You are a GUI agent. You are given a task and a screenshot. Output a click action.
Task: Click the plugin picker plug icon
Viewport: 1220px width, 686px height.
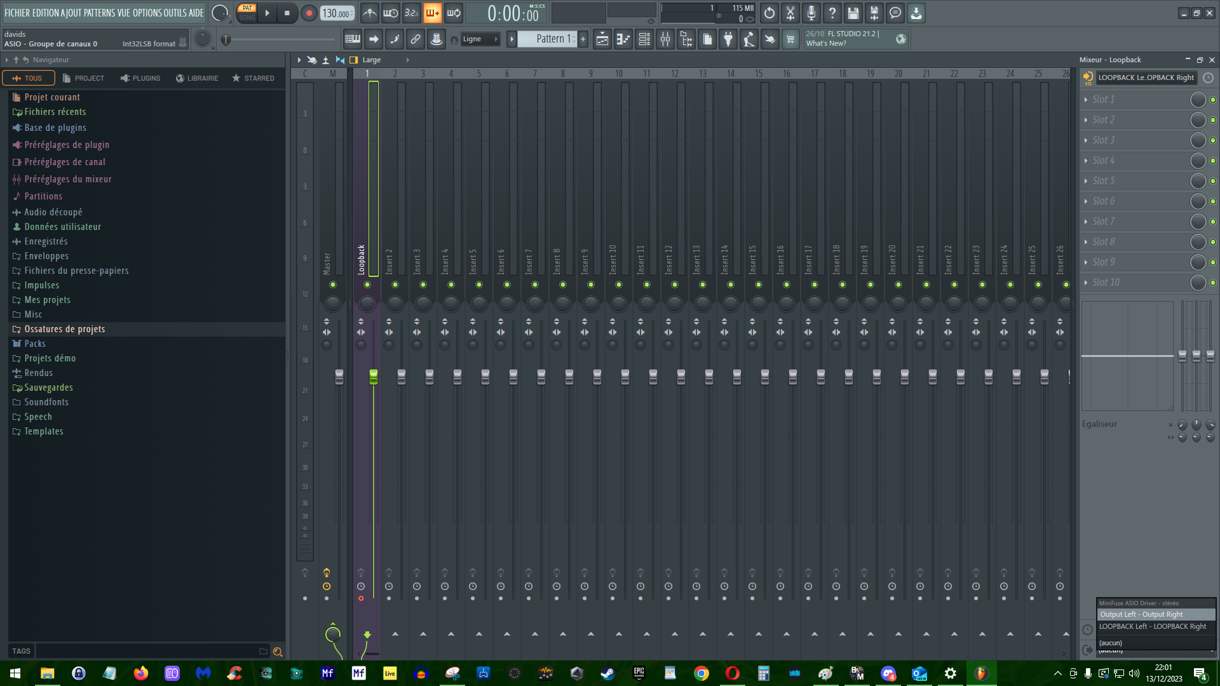728,39
